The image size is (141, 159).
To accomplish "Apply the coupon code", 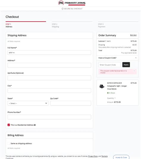I will point(126,65).
